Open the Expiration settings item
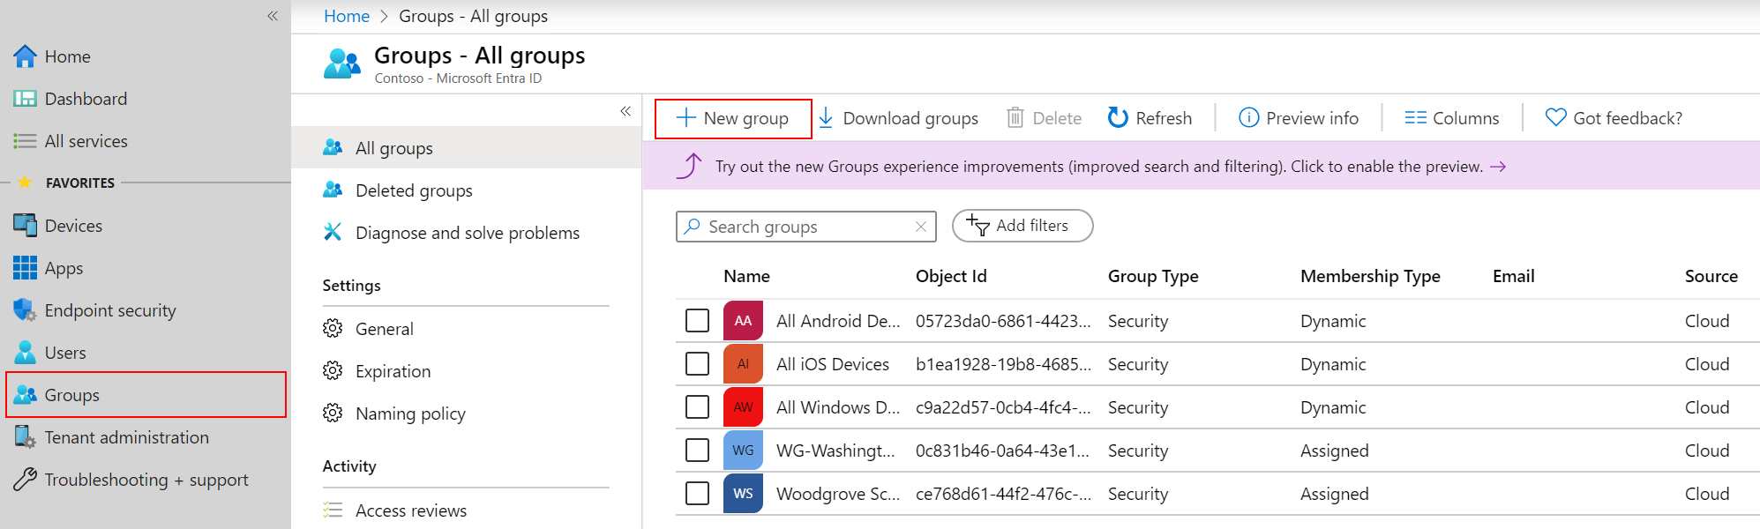1760x529 pixels. [x=466, y=371]
